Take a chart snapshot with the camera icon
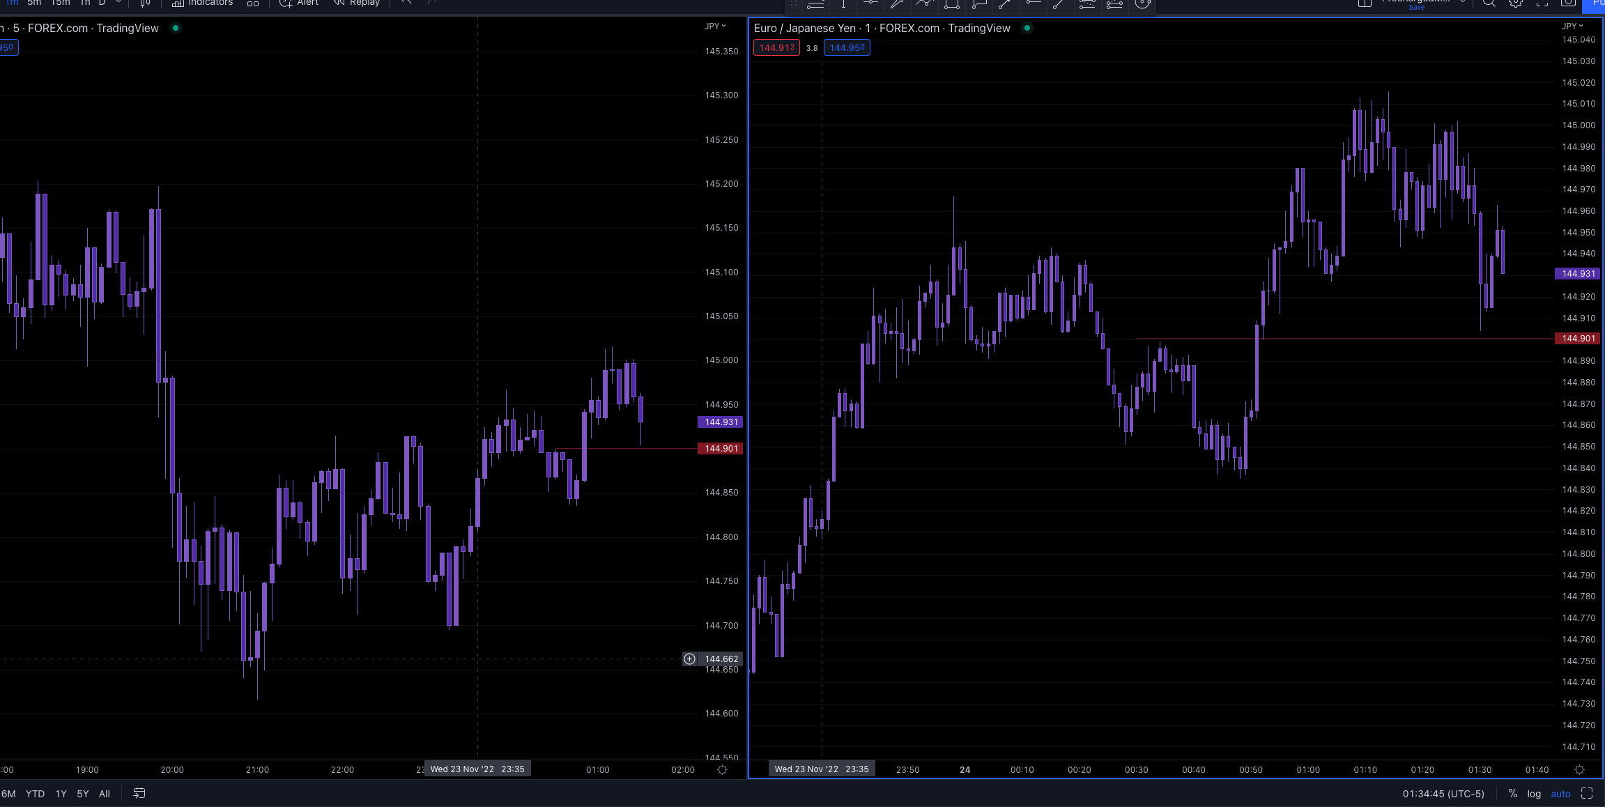1605x807 pixels. pyautogui.click(x=1568, y=3)
